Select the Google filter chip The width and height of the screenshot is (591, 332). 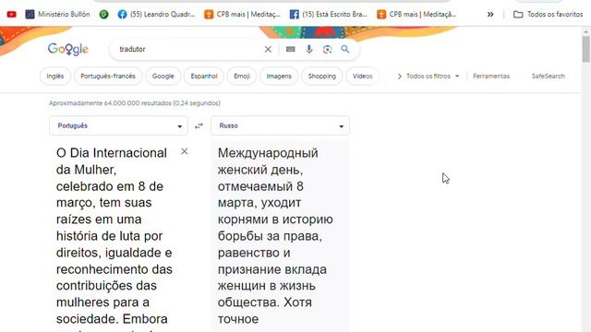163,76
